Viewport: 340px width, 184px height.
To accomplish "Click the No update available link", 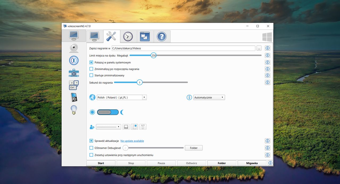I will coord(132,141).
